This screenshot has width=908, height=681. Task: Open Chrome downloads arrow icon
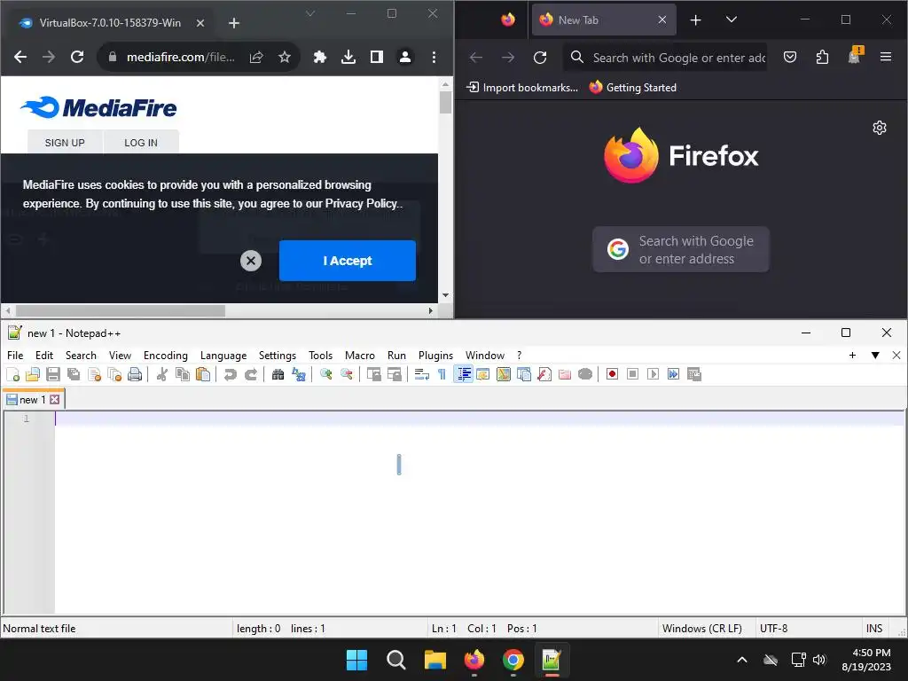[348, 57]
